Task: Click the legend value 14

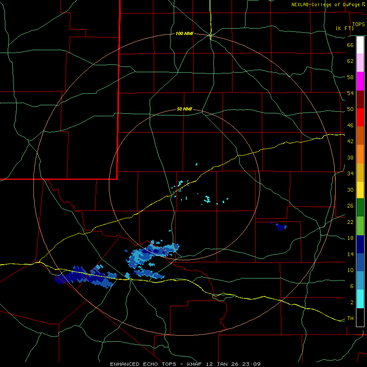Action: (x=350, y=254)
